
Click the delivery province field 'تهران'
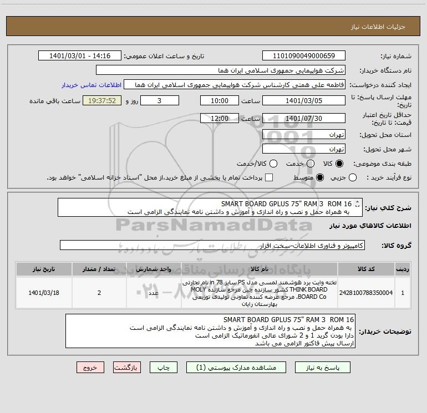[304, 134]
